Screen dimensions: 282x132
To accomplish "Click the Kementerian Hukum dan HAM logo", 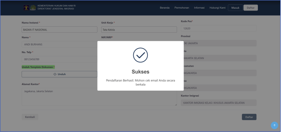I will pyautogui.click(x=26, y=8).
